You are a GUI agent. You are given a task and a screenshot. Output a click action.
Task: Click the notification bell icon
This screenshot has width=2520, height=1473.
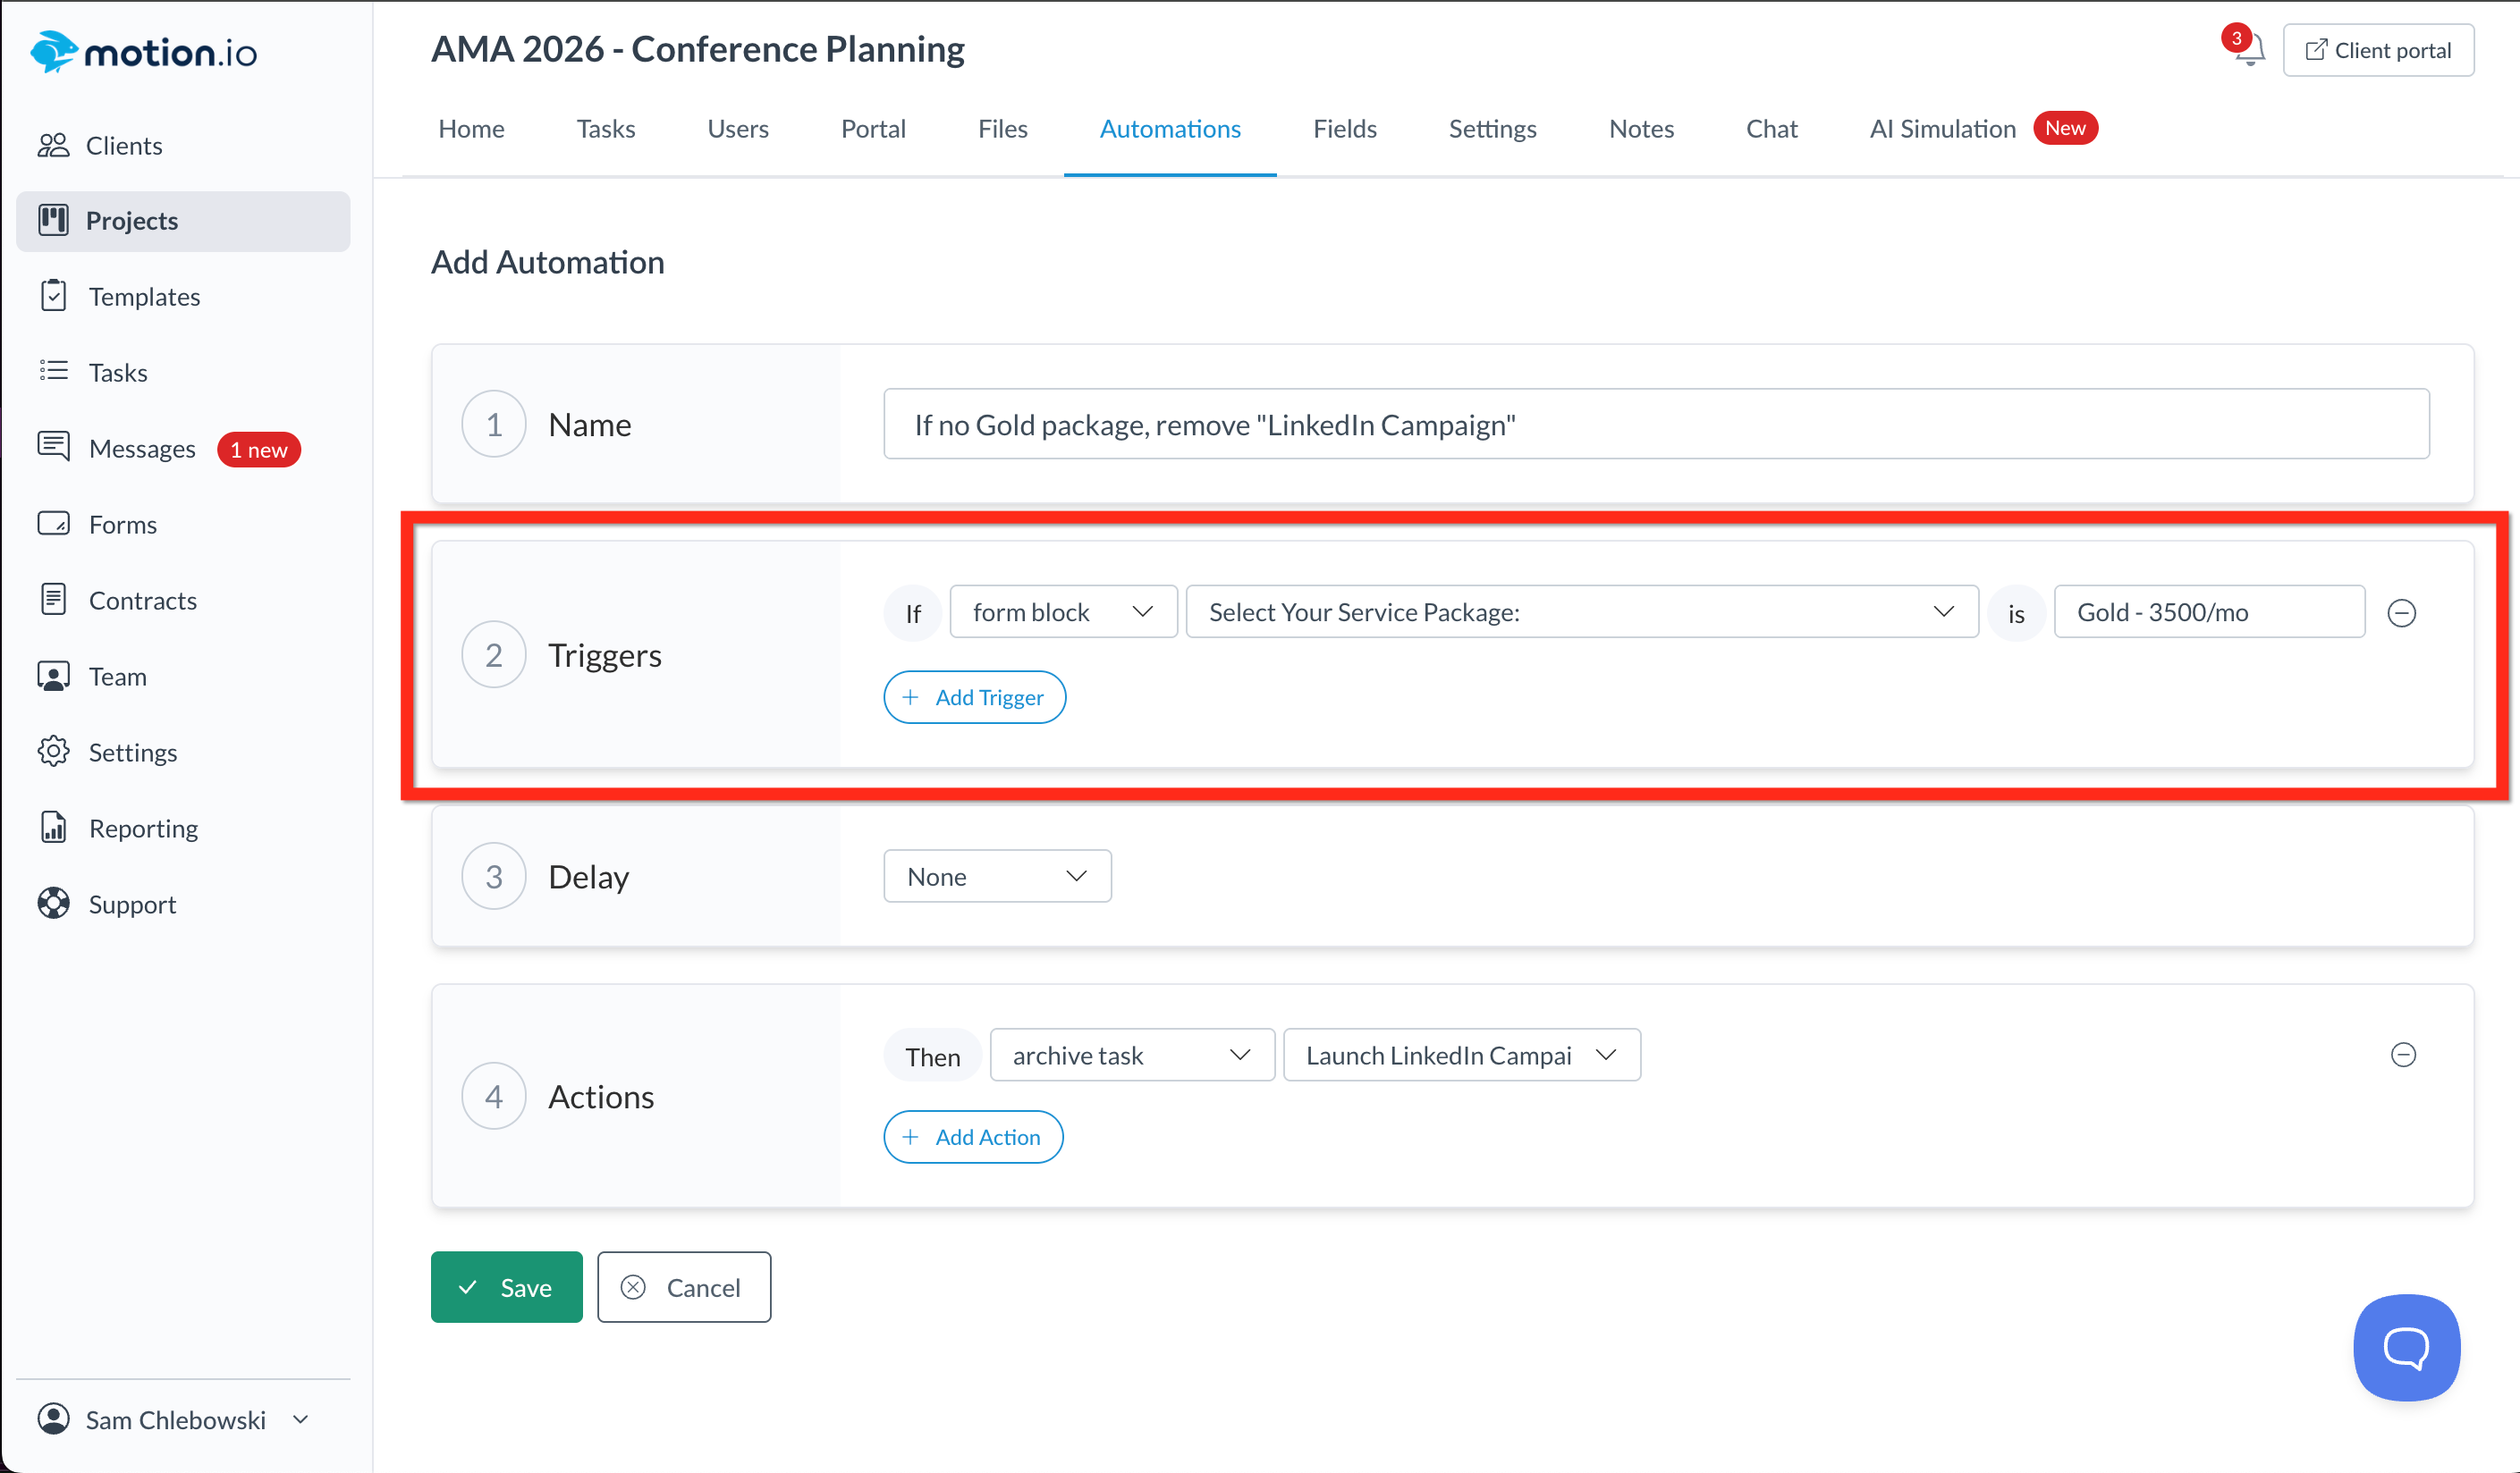(x=2249, y=50)
